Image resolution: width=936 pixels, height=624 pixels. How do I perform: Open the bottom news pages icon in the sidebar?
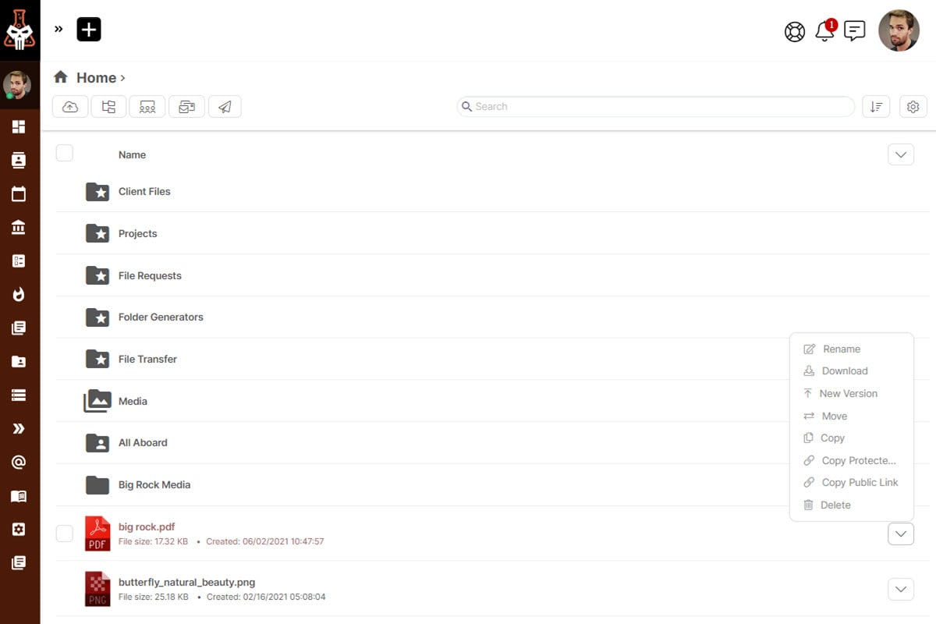click(19, 562)
